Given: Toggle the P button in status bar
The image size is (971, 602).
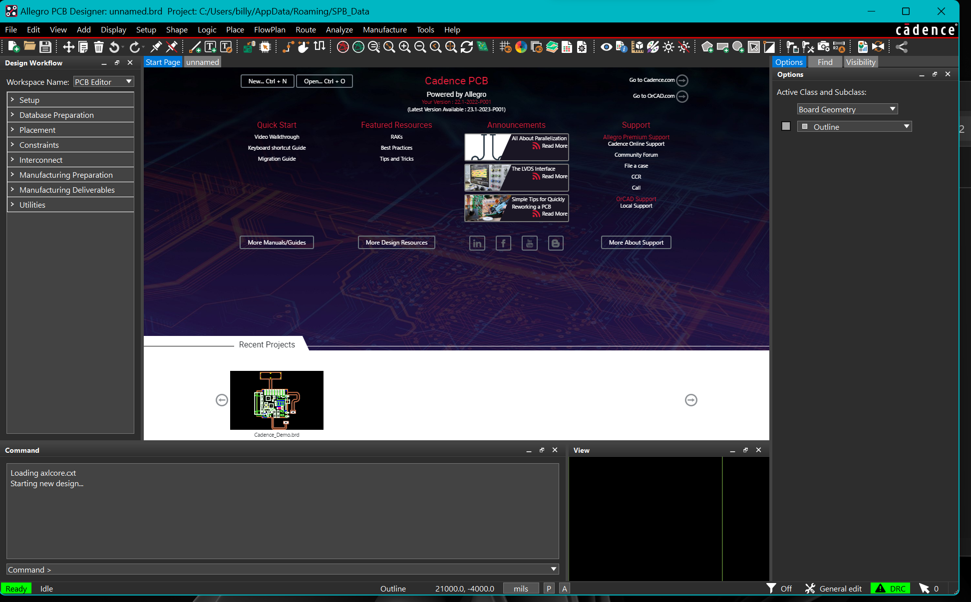Looking at the screenshot, I should [x=549, y=589].
